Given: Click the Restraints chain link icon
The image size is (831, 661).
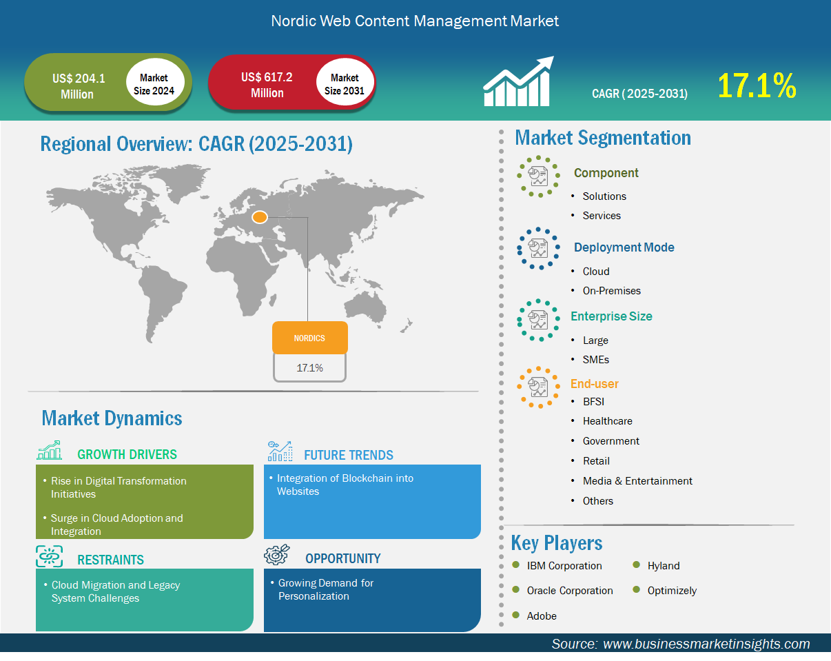Looking at the screenshot, I should click(50, 556).
